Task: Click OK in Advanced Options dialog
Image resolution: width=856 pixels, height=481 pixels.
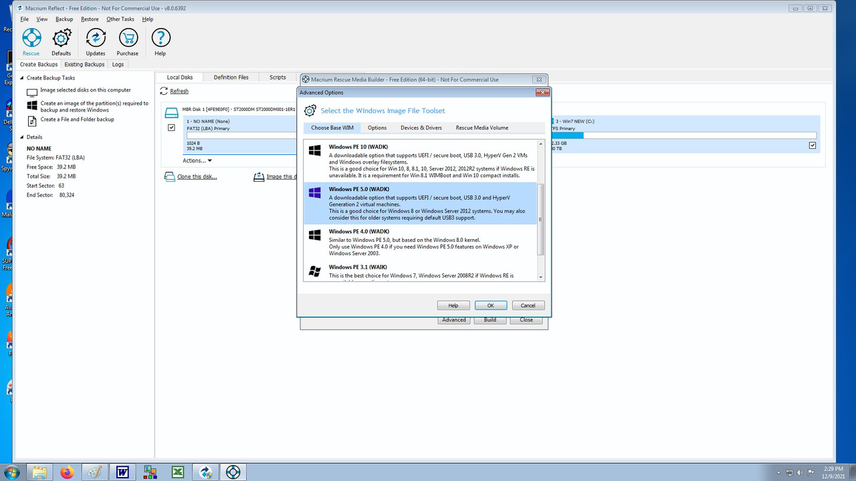Action: 490,305
